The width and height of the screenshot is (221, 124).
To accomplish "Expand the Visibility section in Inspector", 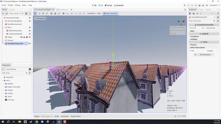I will pos(193,39).
